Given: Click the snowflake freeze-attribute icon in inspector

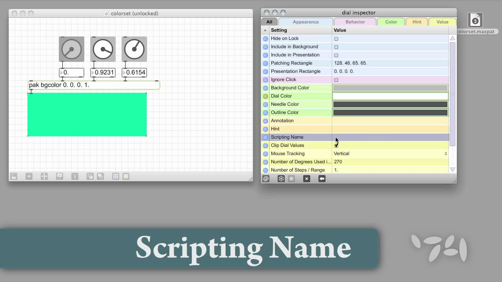Looking at the screenshot, I should 281,179.
